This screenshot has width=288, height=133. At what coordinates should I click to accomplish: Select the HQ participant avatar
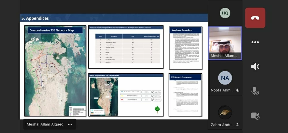[225, 13]
